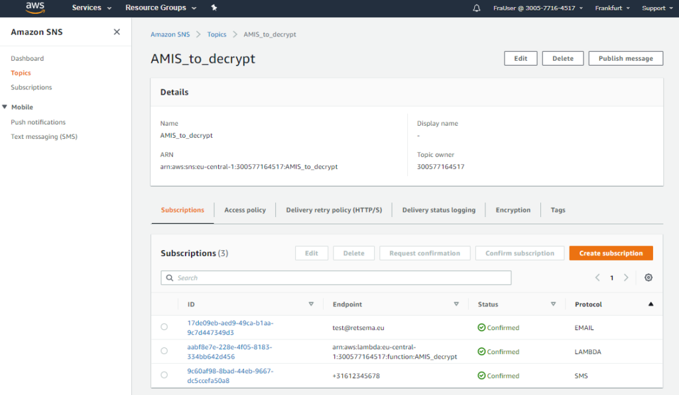The image size is (679, 395).
Task: Sort subscriptions by Protocol column arrow
Action: click(x=650, y=304)
